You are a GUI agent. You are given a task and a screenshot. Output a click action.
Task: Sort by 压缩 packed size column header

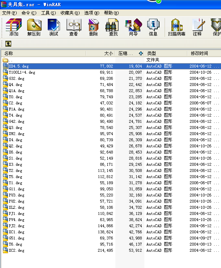point(129,53)
